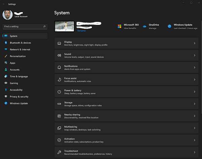
Task: Click the OneDrive cloud icon
Action: point(144,26)
